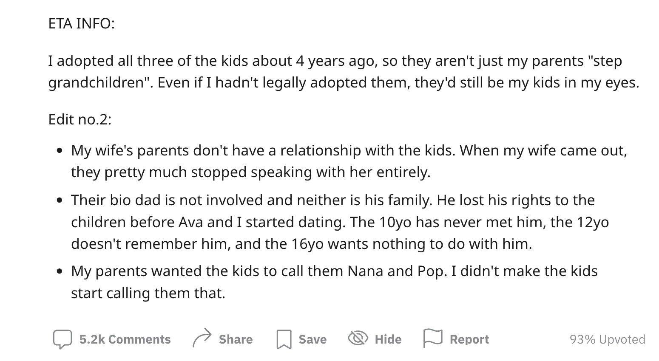Choose the Report text label
This screenshot has width=659, height=361.
tap(469, 339)
